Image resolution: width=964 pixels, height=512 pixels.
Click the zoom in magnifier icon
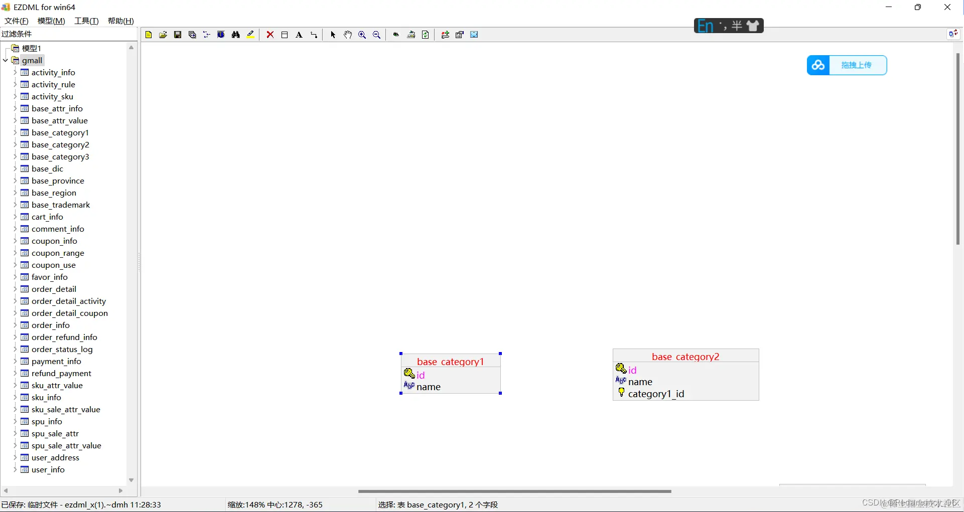coord(362,35)
